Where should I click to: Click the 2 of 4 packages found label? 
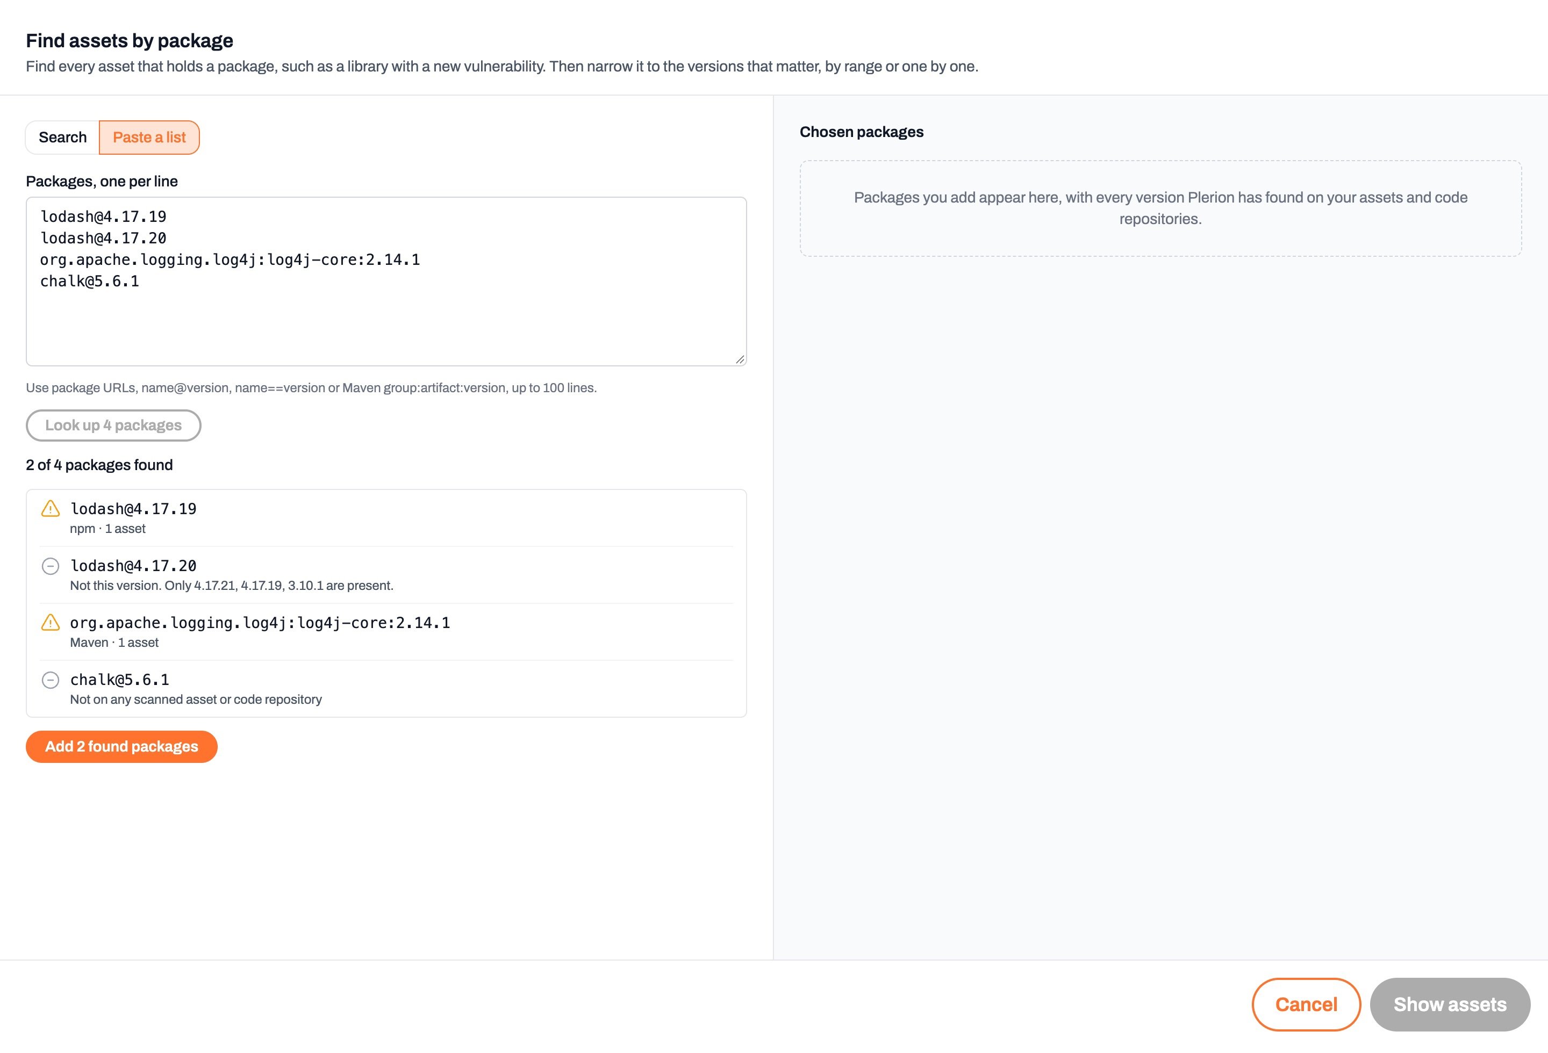pos(99,465)
